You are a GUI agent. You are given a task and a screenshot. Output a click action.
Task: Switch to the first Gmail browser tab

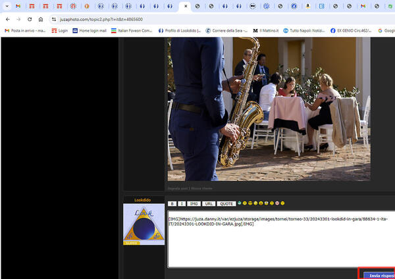(x=18, y=6)
